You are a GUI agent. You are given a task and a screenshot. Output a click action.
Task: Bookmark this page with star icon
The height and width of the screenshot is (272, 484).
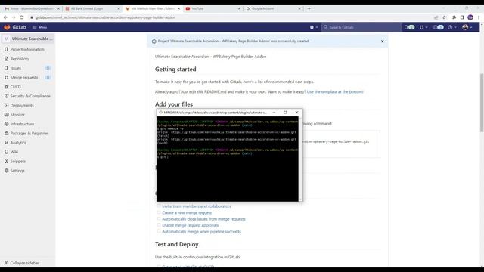(444, 17)
